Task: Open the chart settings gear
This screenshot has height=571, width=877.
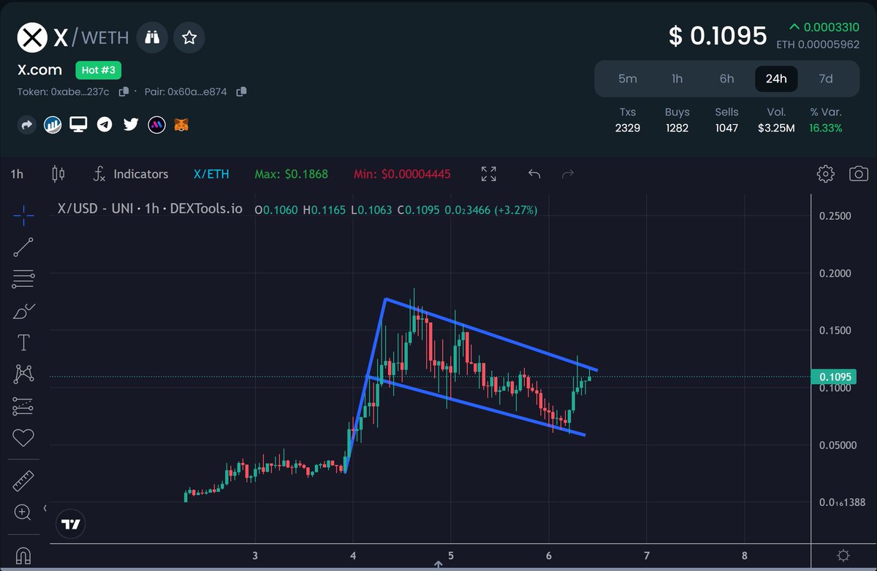Action: tap(825, 174)
